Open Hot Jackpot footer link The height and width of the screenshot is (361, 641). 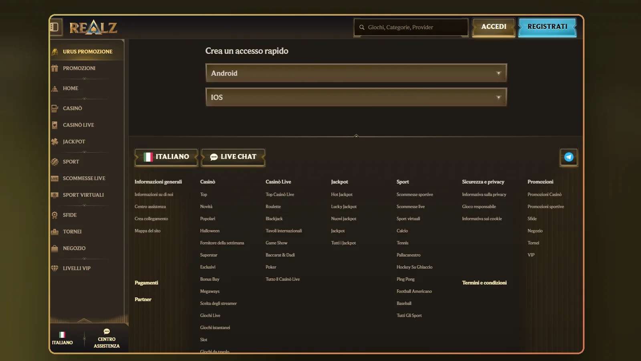coord(342,195)
